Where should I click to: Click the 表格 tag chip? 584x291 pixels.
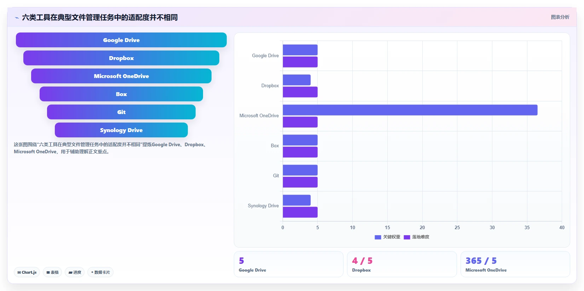[52, 272]
